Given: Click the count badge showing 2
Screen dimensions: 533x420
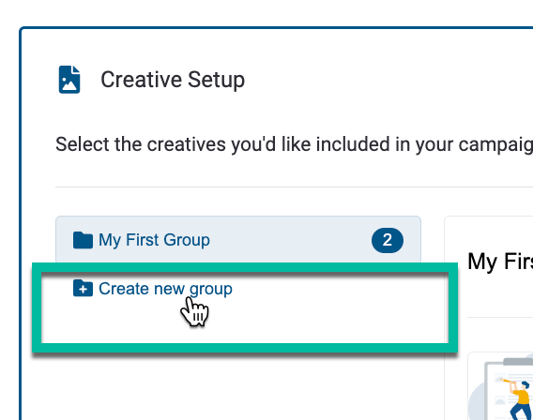Looking at the screenshot, I should (388, 240).
